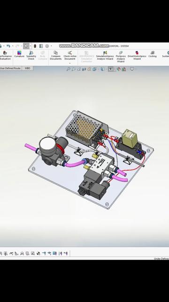This screenshot has height=302, width=169.
Task: Toggle Hide/Show Items icon
Action: pyautogui.click(x=111, y=69)
